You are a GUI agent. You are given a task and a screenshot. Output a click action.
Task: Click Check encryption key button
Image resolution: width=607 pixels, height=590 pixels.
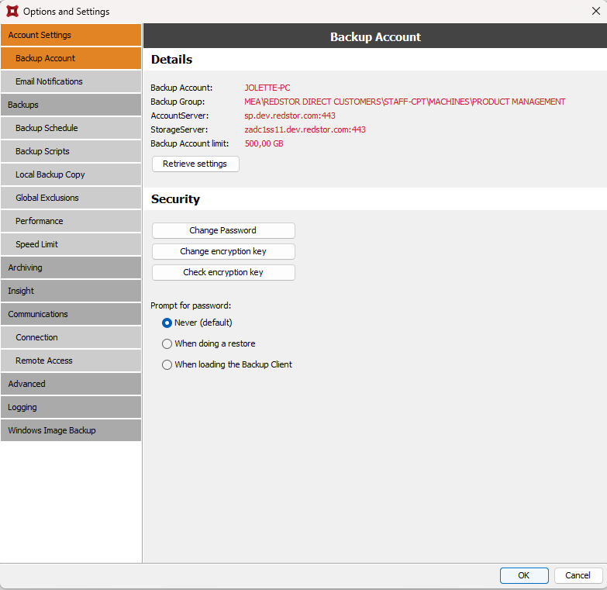coord(223,272)
